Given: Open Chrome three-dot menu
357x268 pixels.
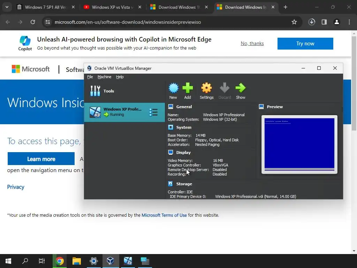Looking at the screenshot, I should pyautogui.click(x=349, y=22).
